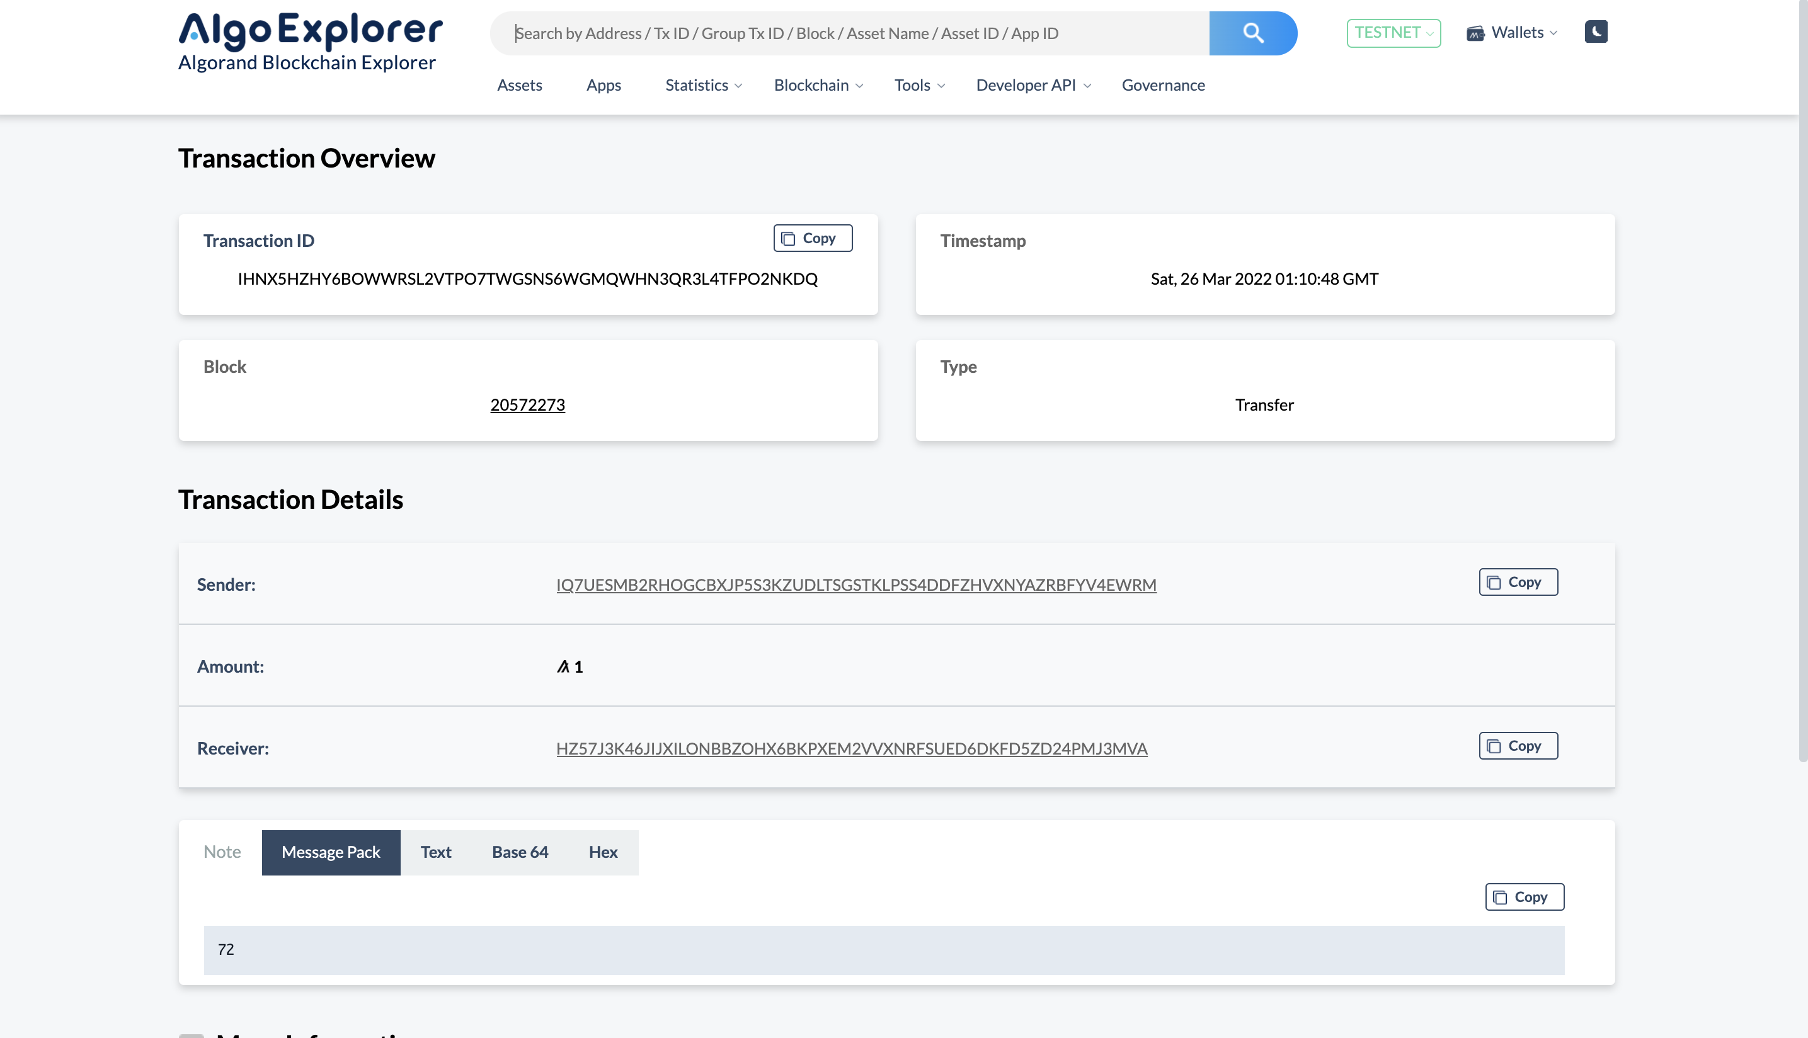This screenshot has height=1038, width=1808.
Task: Expand the Developer API menu
Action: pyautogui.click(x=1033, y=85)
